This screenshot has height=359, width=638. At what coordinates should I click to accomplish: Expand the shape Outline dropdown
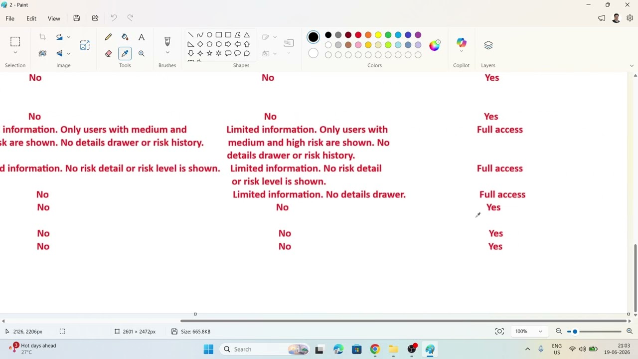point(275,37)
